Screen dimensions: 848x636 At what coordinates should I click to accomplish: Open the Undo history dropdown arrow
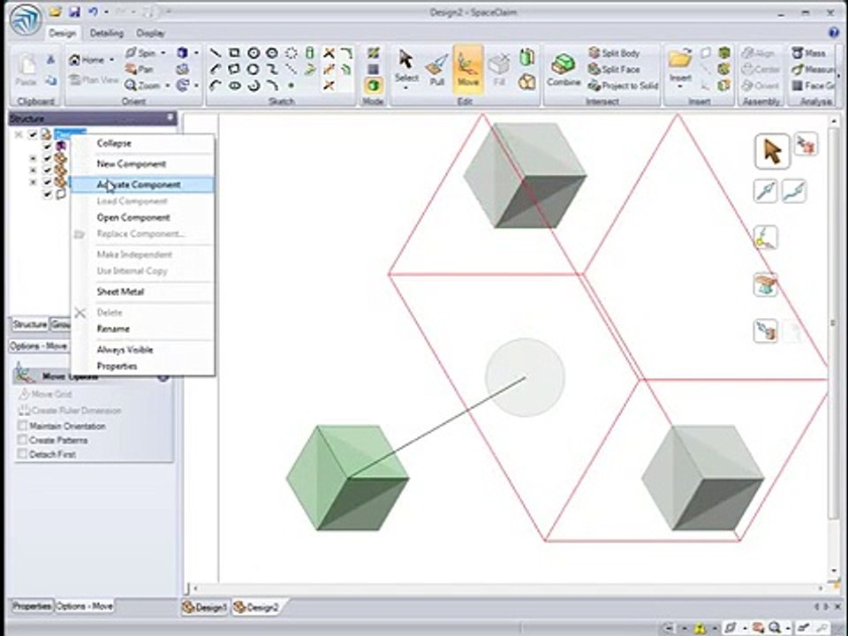coord(106,11)
